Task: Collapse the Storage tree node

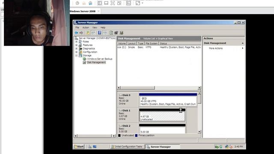Action: pyautogui.click(x=76, y=56)
